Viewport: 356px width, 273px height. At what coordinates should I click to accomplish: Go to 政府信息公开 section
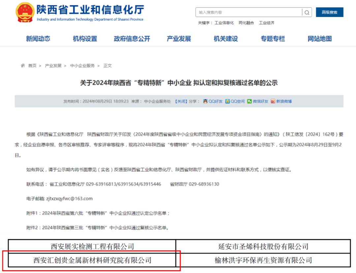pyautogui.click(x=132, y=39)
